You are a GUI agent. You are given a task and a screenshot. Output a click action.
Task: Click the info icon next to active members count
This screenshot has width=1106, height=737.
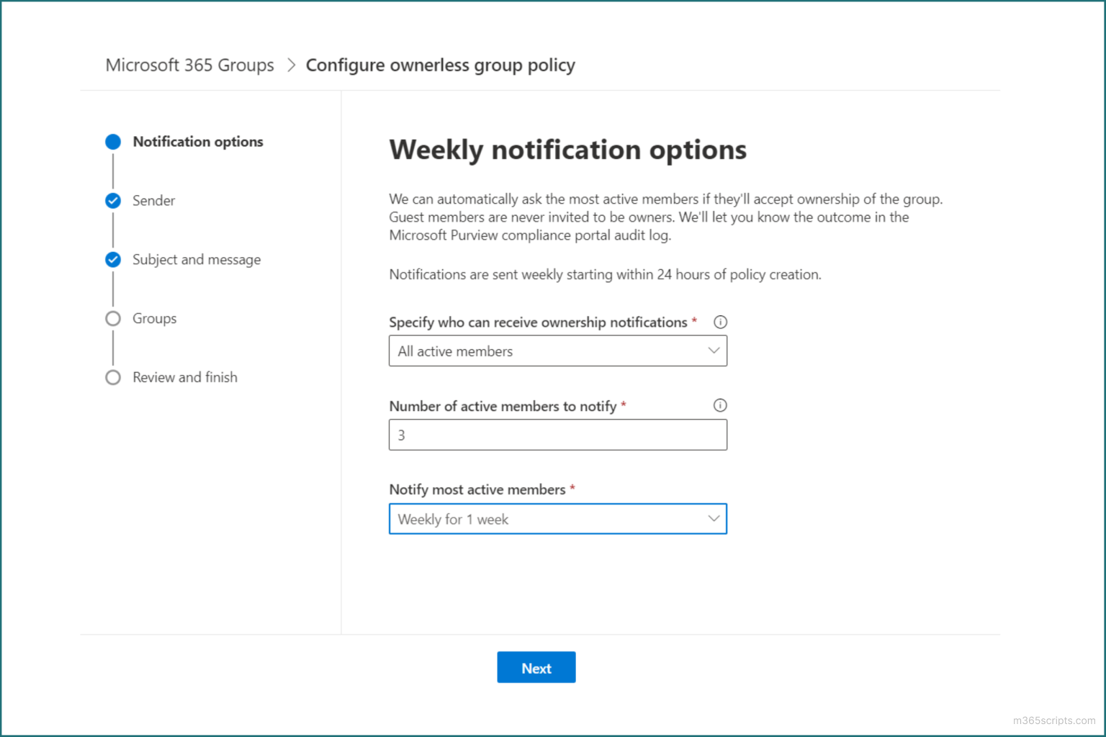click(720, 405)
